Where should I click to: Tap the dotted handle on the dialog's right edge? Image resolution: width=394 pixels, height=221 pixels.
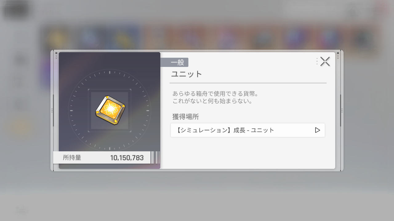[x=342, y=110]
